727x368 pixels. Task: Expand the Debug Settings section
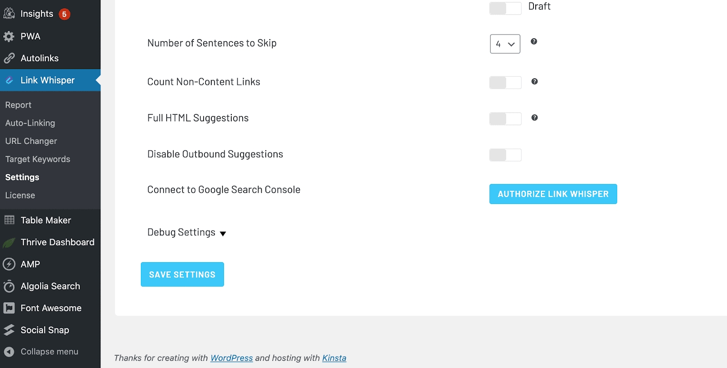tap(187, 233)
